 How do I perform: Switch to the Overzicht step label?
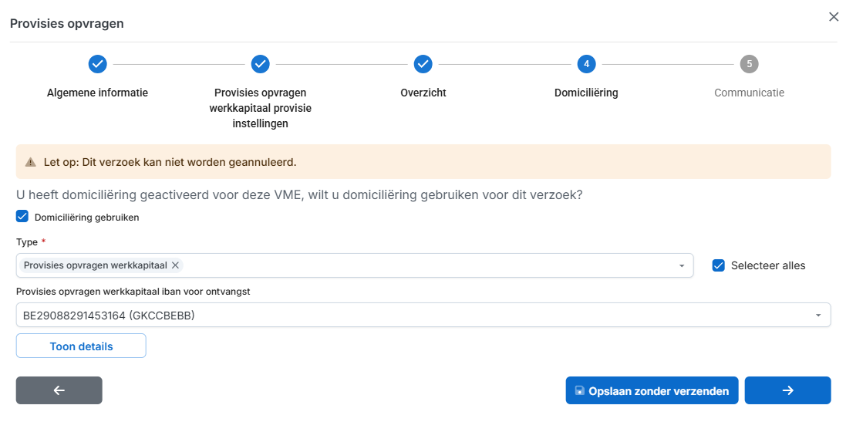(x=423, y=93)
